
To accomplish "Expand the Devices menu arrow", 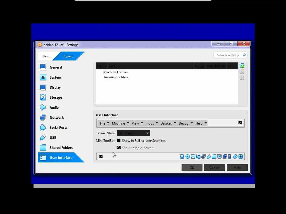I will pos(175,123).
